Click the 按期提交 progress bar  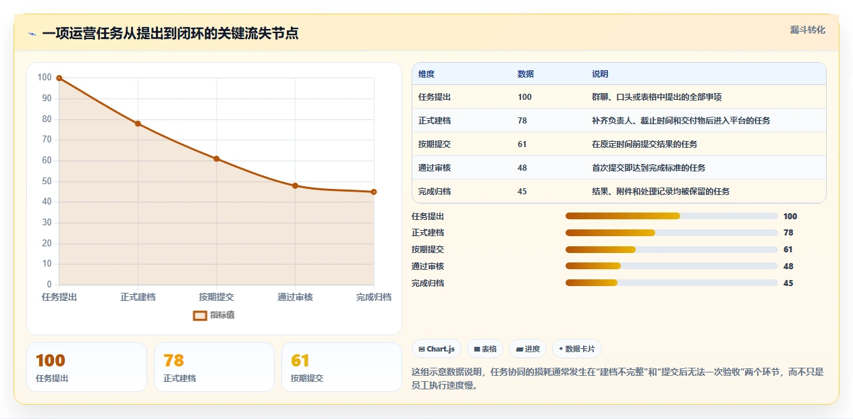pos(671,250)
